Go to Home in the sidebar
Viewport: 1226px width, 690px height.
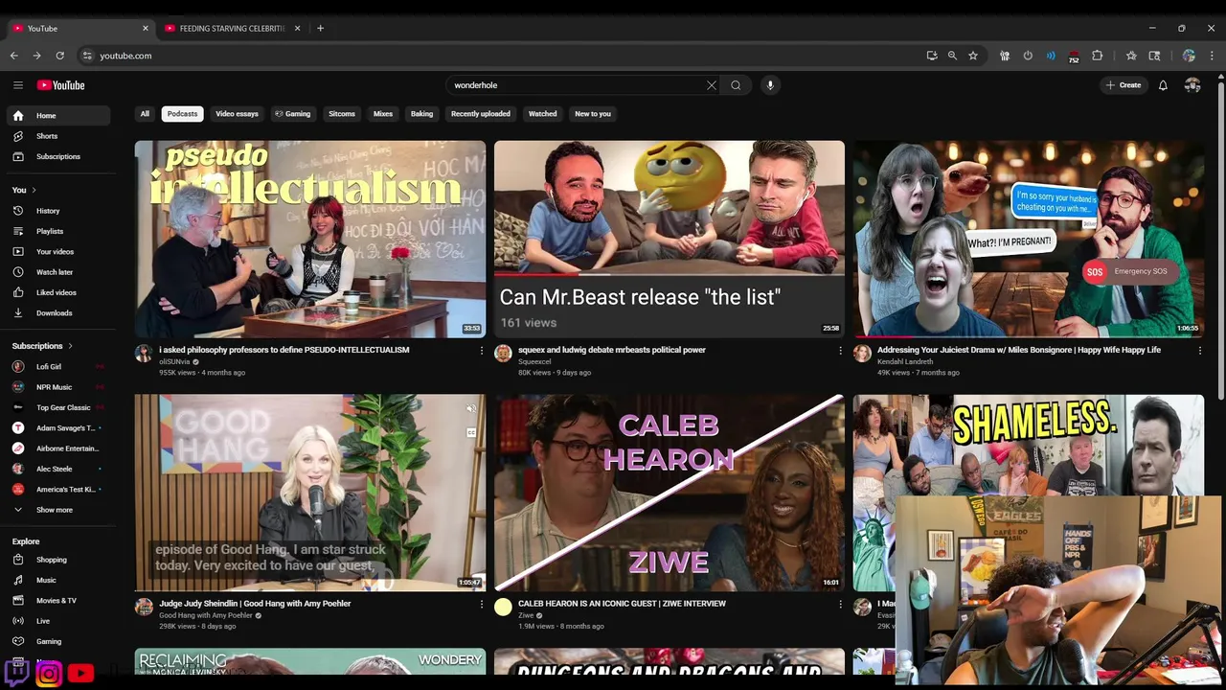[57, 116]
